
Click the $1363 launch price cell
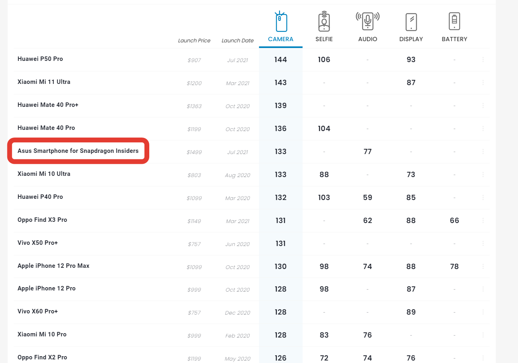[194, 106]
